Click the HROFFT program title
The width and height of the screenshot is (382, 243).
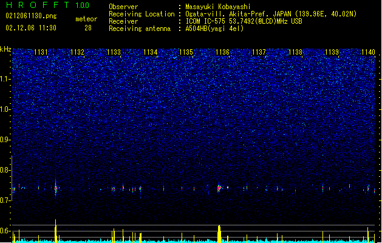point(38,5)
